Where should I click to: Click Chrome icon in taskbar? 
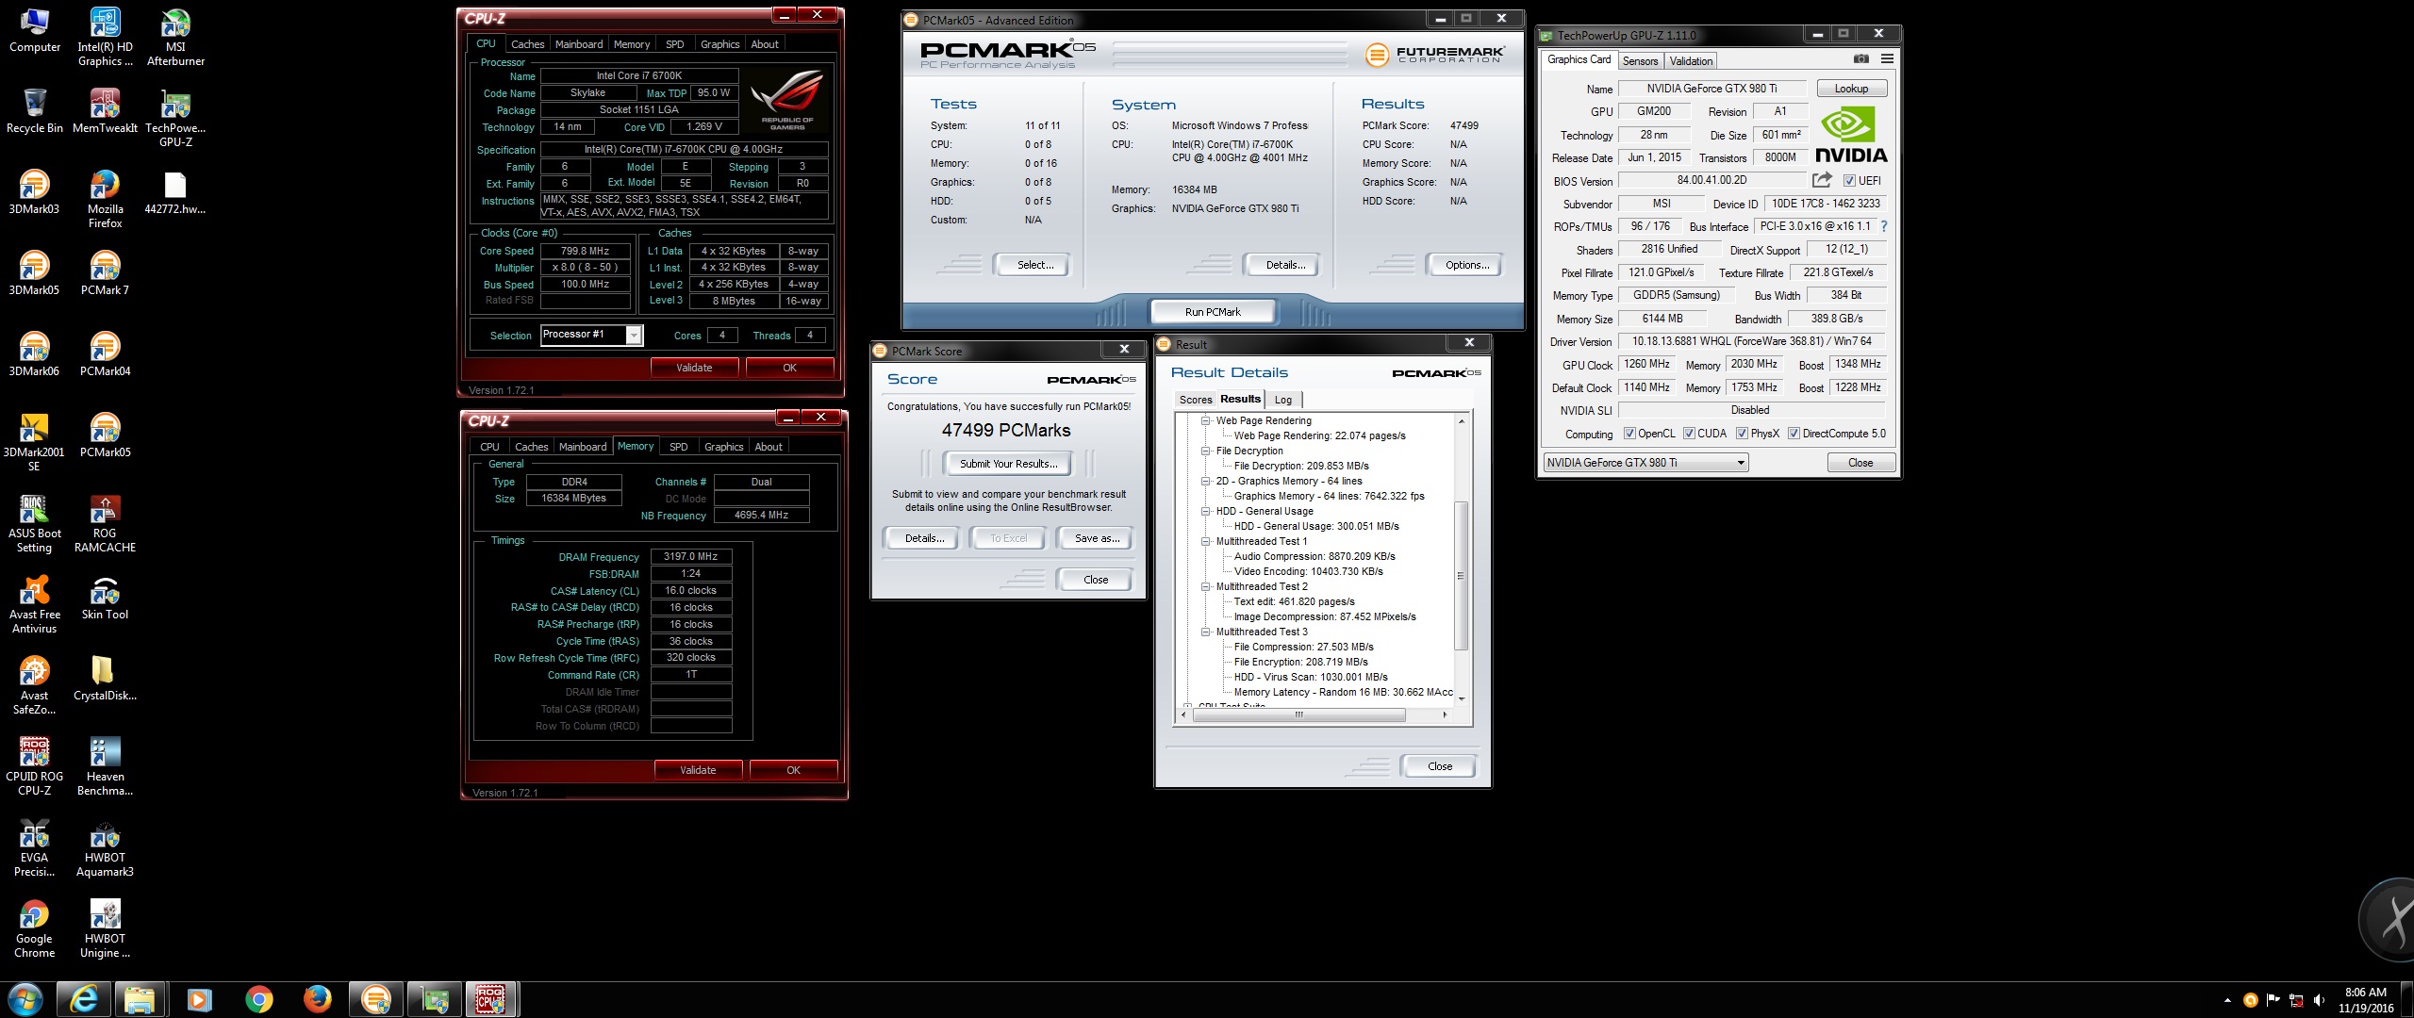click(258, 999)
